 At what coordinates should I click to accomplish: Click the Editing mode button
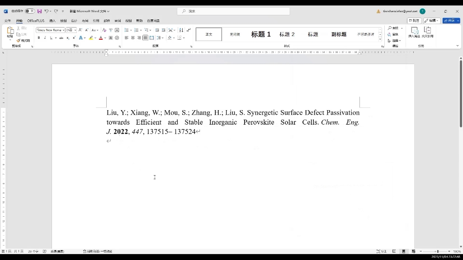pyautogui.click(x=432, y=21)
